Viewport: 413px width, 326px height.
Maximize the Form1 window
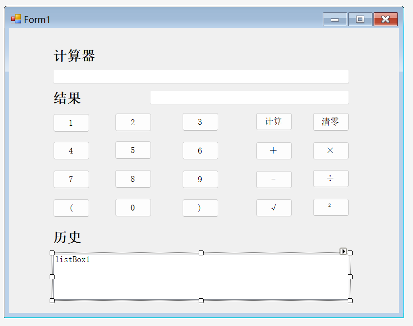[x=360, y=19]
